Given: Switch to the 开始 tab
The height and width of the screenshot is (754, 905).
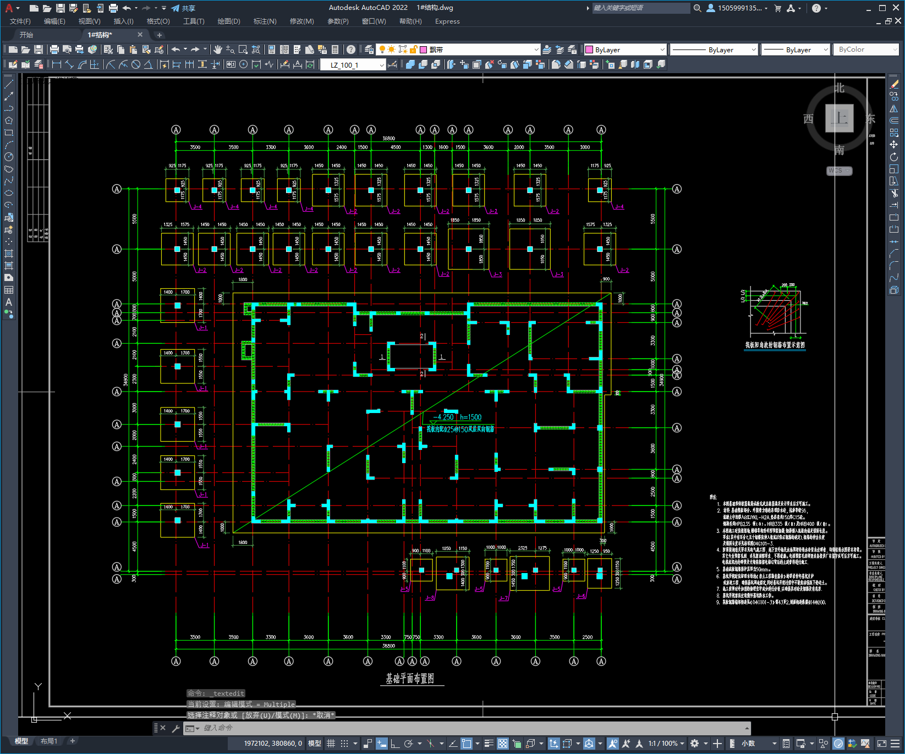Looking at the screenshot, I should pos(26,35).
